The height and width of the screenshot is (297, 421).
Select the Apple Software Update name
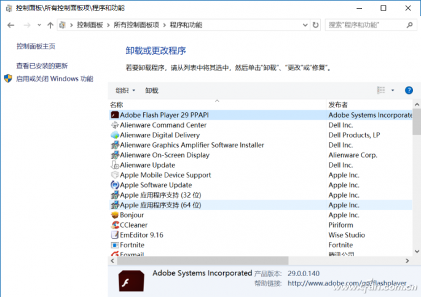click(x=155, y=185)
